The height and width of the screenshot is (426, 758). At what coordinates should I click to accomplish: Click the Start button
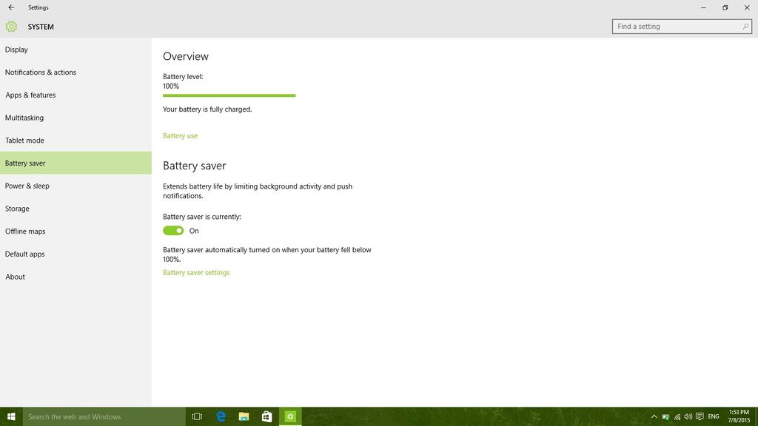coord(11,416)
